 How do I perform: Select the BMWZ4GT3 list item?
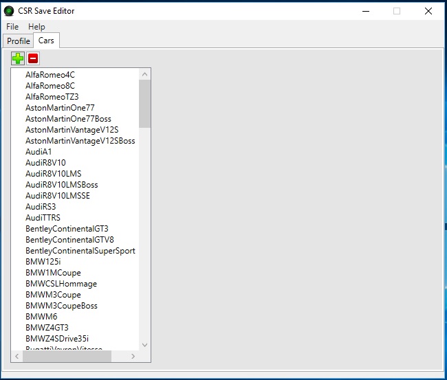tap(47, 328)
